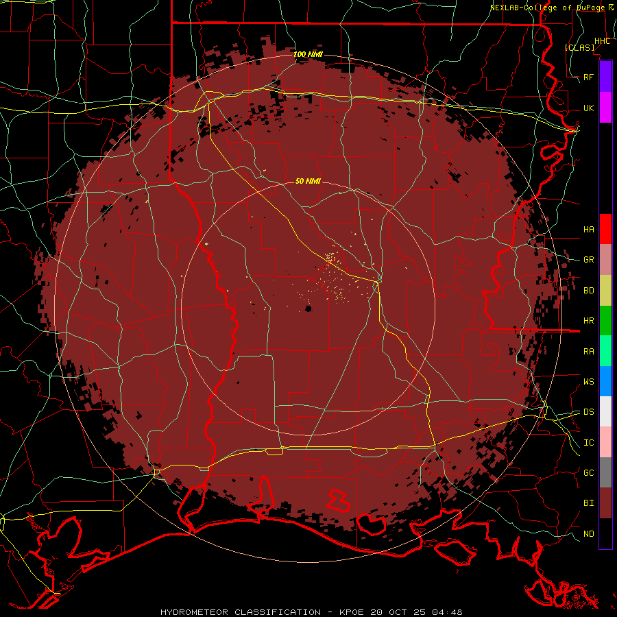Click the BI dark red legend swatch
The image size is (617, 617).
[605, 503]
